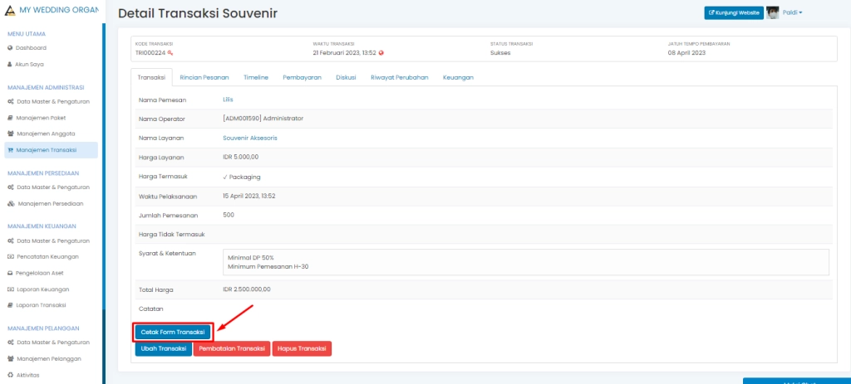Viewport: 851px width, 384px height.
Task: Click the Kunjungi Website button
Action: point(734,12)
